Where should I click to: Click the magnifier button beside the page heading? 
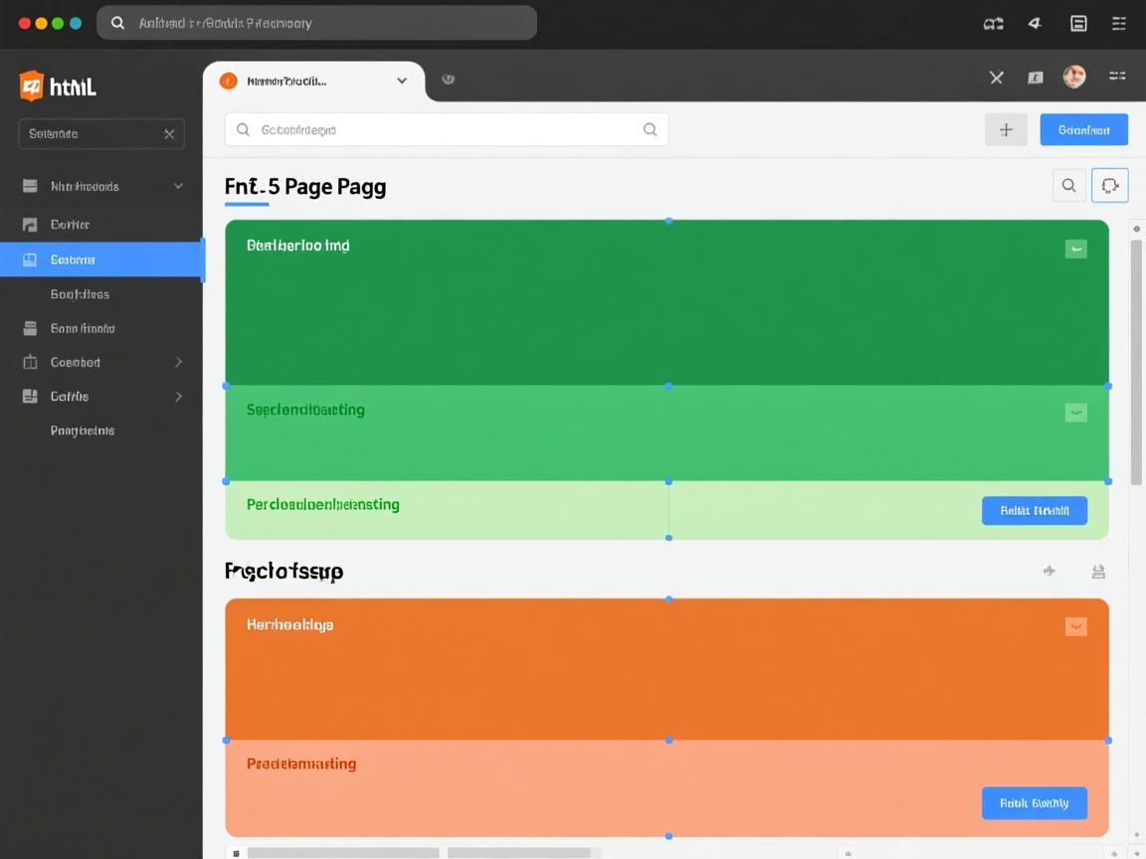coord(1068,185)
